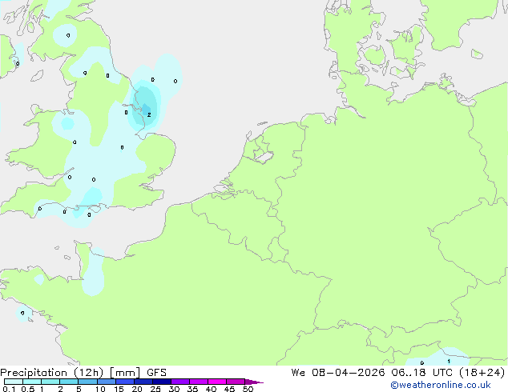
Task: Select the 35 to 40 mm violet swatch
Action: [x=199, y=382]
